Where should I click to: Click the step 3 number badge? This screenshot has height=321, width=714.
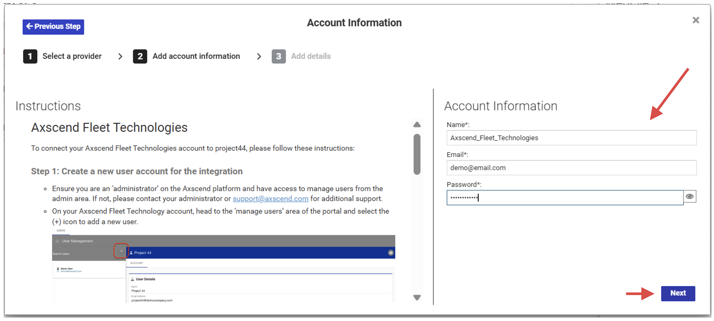(x=279, y=56)
